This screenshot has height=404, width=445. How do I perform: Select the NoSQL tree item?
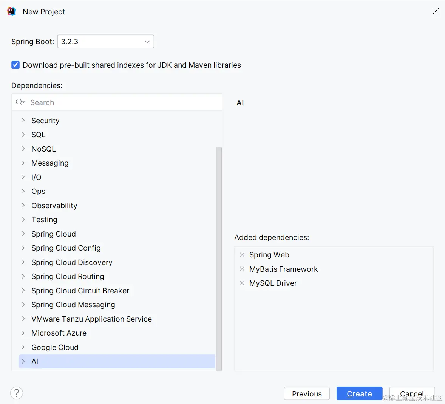(x=43, y=149)
